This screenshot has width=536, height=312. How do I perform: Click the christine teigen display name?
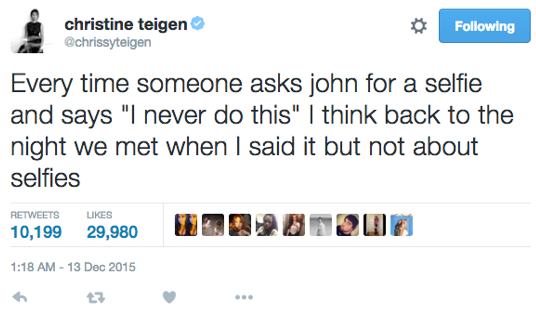pyautogui.click(x=126, y=24)
